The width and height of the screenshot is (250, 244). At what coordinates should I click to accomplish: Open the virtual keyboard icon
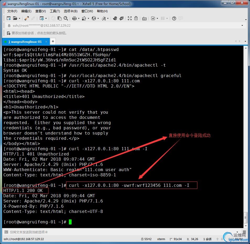coord(144,19)
